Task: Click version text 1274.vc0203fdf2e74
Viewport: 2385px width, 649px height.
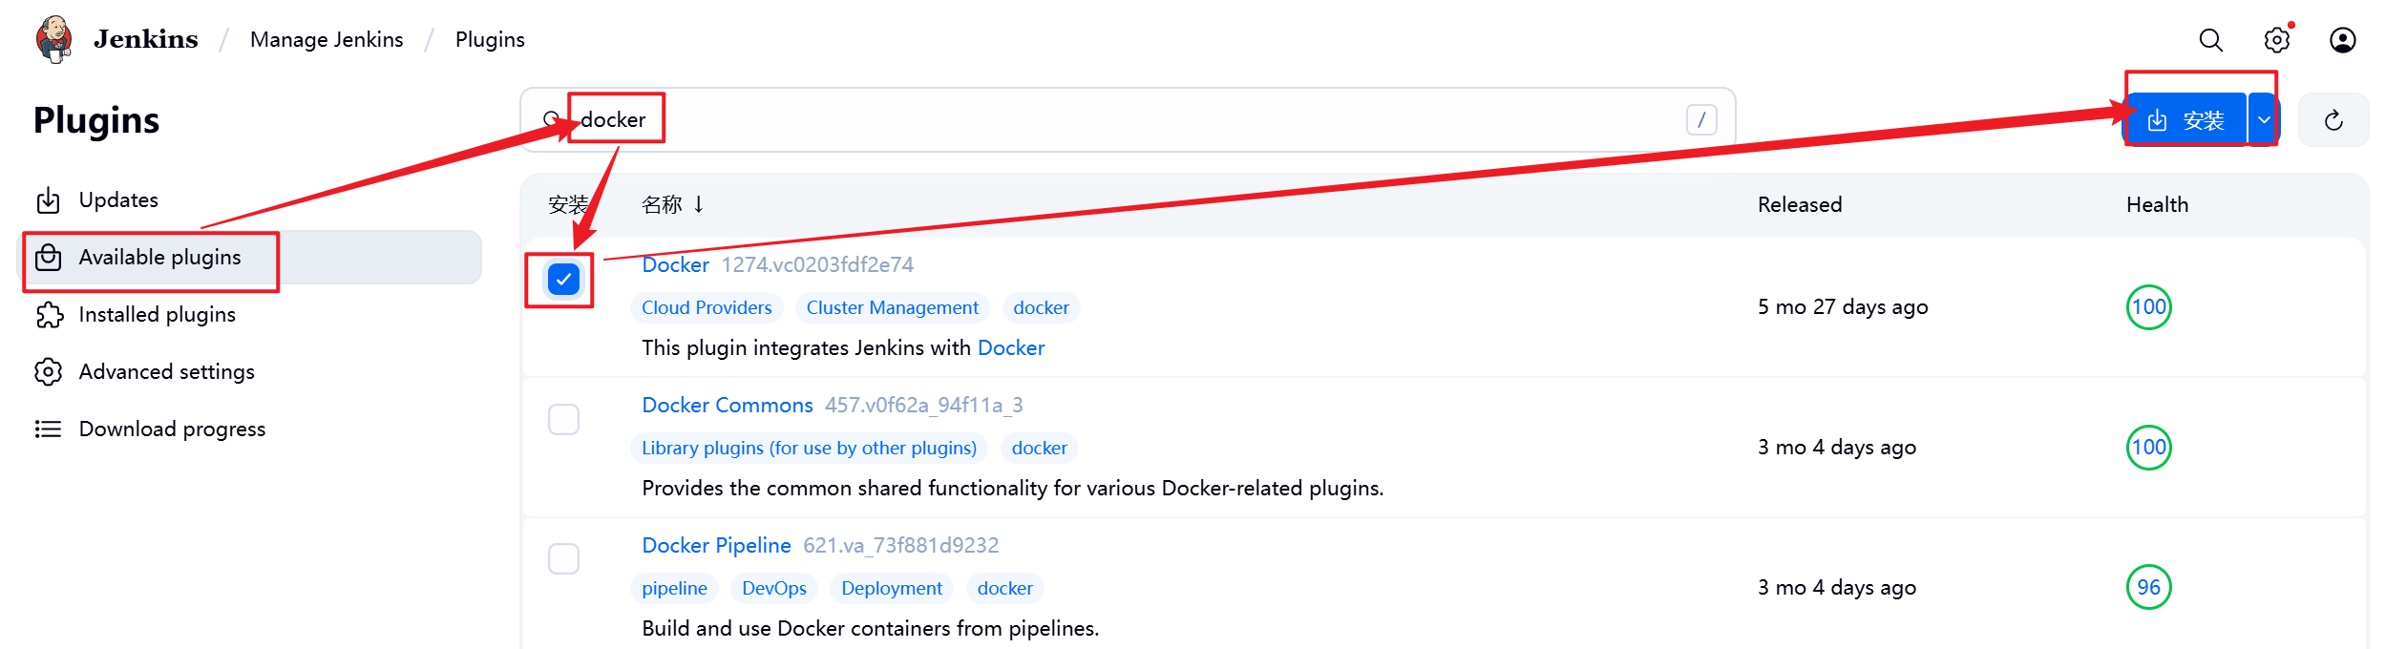Action: tap(817, 264)
